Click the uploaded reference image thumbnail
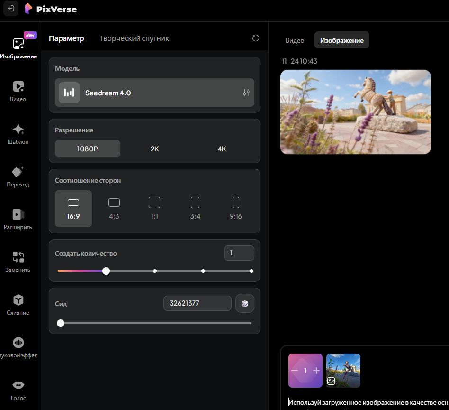 pos(343,371)
